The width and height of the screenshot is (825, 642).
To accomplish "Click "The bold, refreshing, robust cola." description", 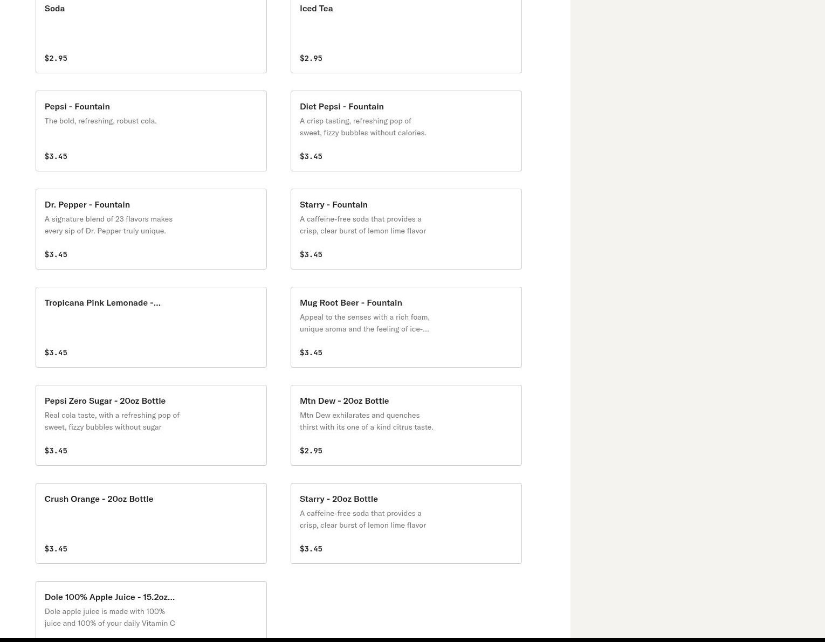I will click(101, 121).
